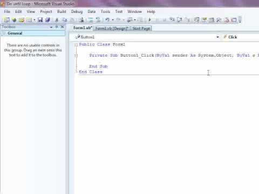
Task: Click the Step Over icon
Action: (x=180, y=19)
